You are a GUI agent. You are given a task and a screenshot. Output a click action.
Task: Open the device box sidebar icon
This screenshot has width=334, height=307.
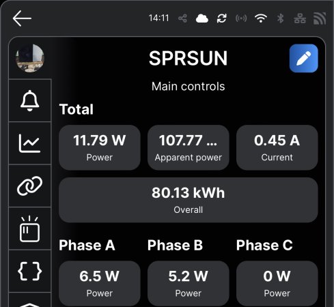click(29, 229)
